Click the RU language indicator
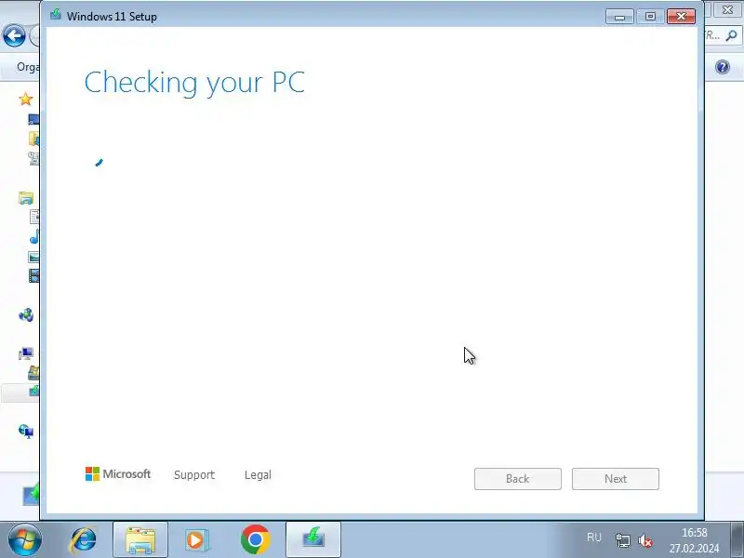This screenshot has height=558, width=744. pos(594,538)
